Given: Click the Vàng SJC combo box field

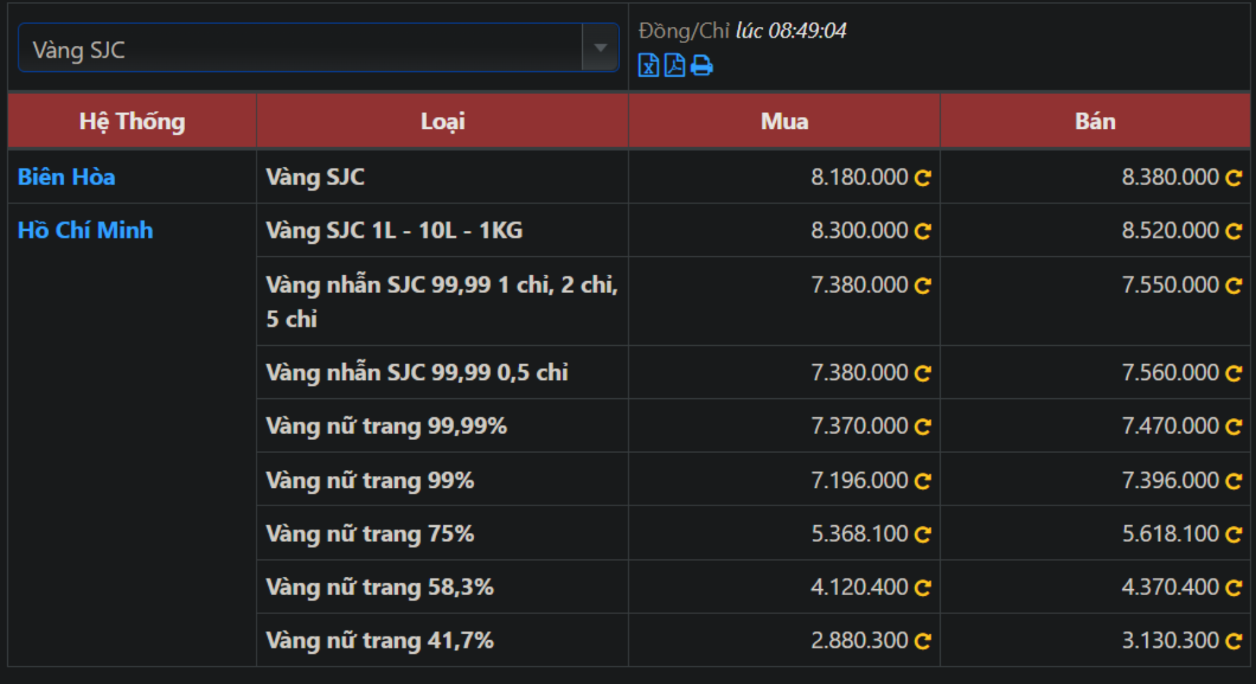Looking at the screenshot, I should [319, 48].
